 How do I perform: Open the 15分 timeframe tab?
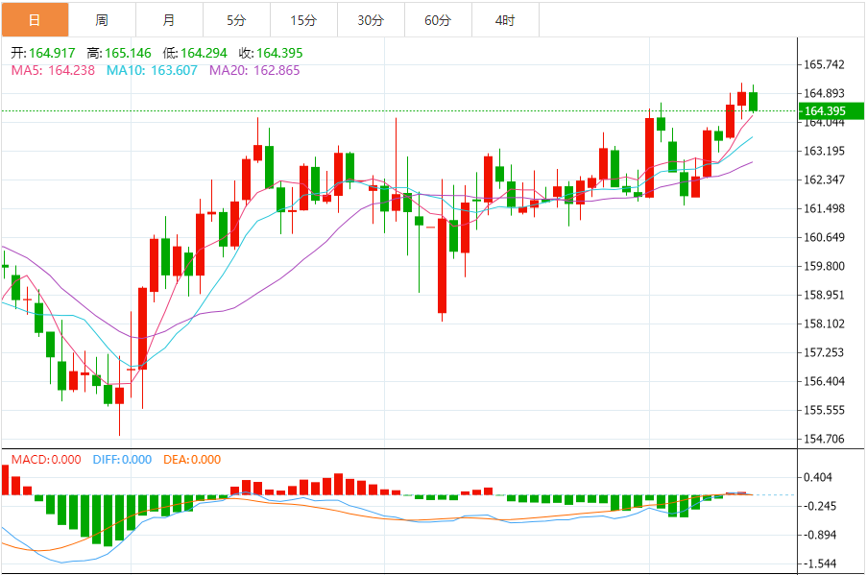click(304, 20)
